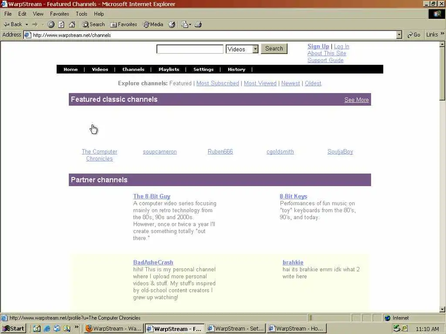Show Most Subscribed channels
The height and width of the screenshot is (334, 446).
click(x=218, y=83)
